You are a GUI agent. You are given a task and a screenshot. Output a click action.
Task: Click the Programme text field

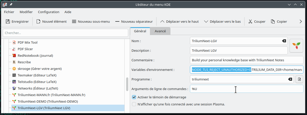click(242, 79)
